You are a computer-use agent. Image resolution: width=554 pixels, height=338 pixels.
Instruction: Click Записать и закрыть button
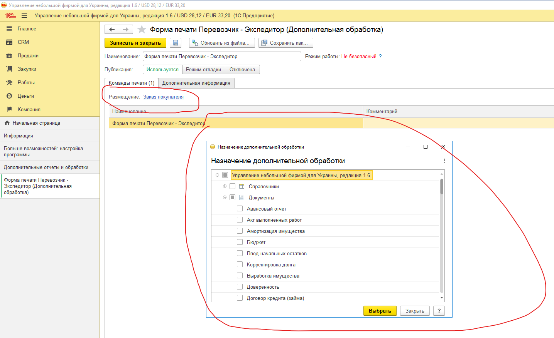135,43
